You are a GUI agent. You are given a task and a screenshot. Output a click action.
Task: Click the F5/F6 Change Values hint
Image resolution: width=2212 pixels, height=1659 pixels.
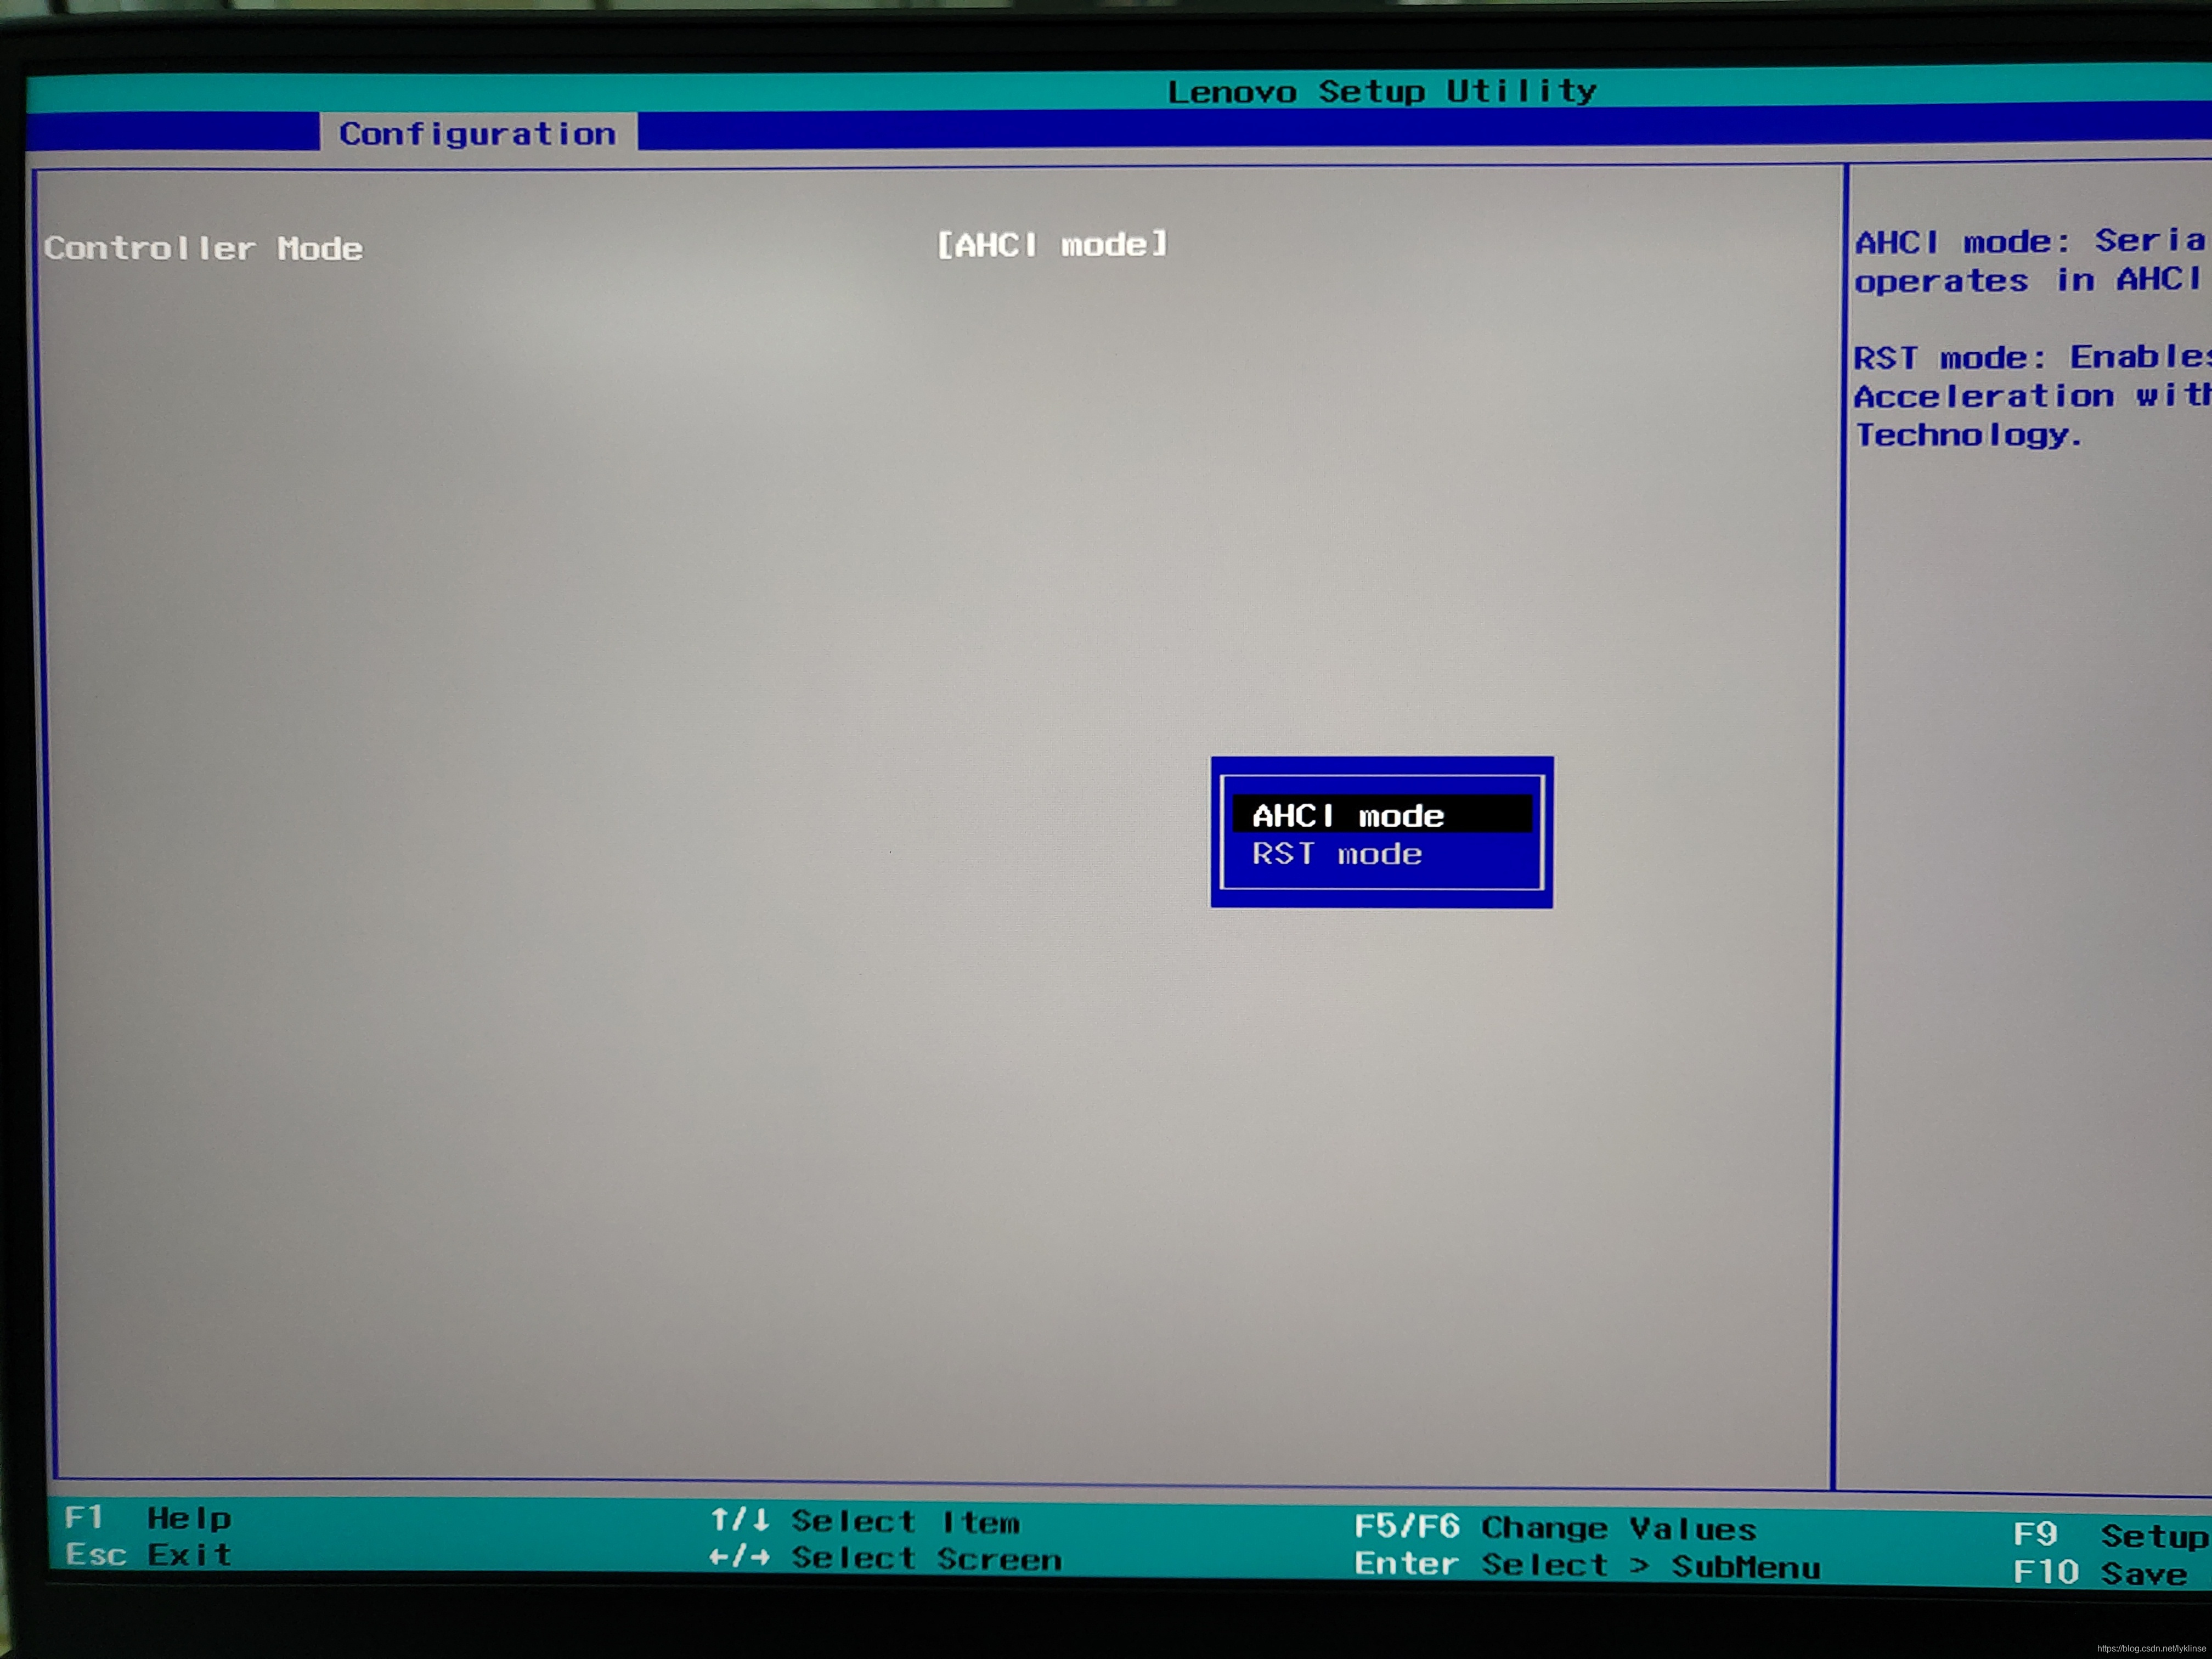(x=1555, y=1527)
